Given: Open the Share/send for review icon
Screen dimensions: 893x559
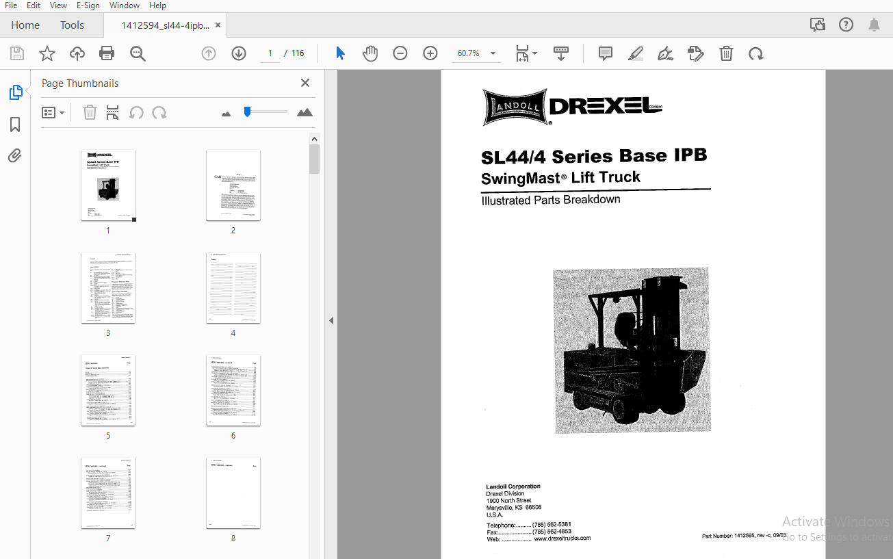Looking at the screenshot, I should coord(817,25).
